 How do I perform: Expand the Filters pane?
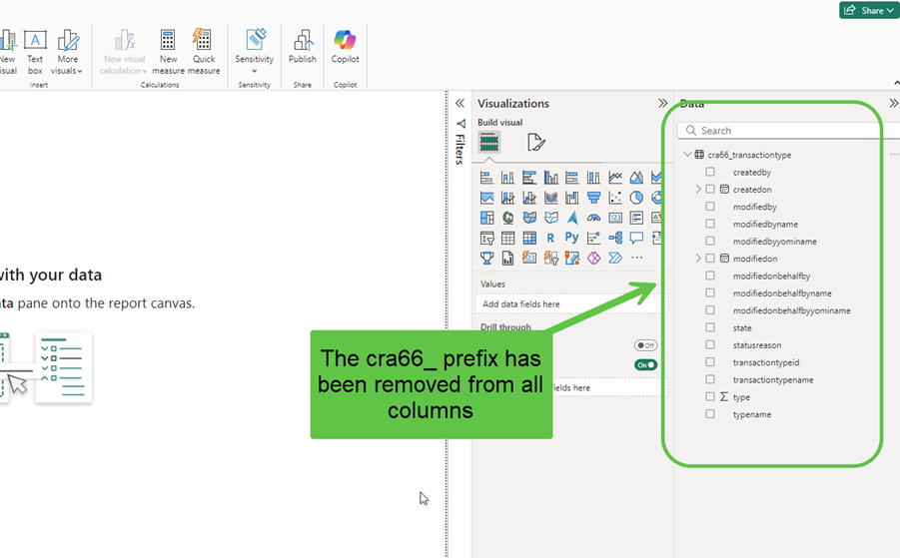click(x=459, y=103)
